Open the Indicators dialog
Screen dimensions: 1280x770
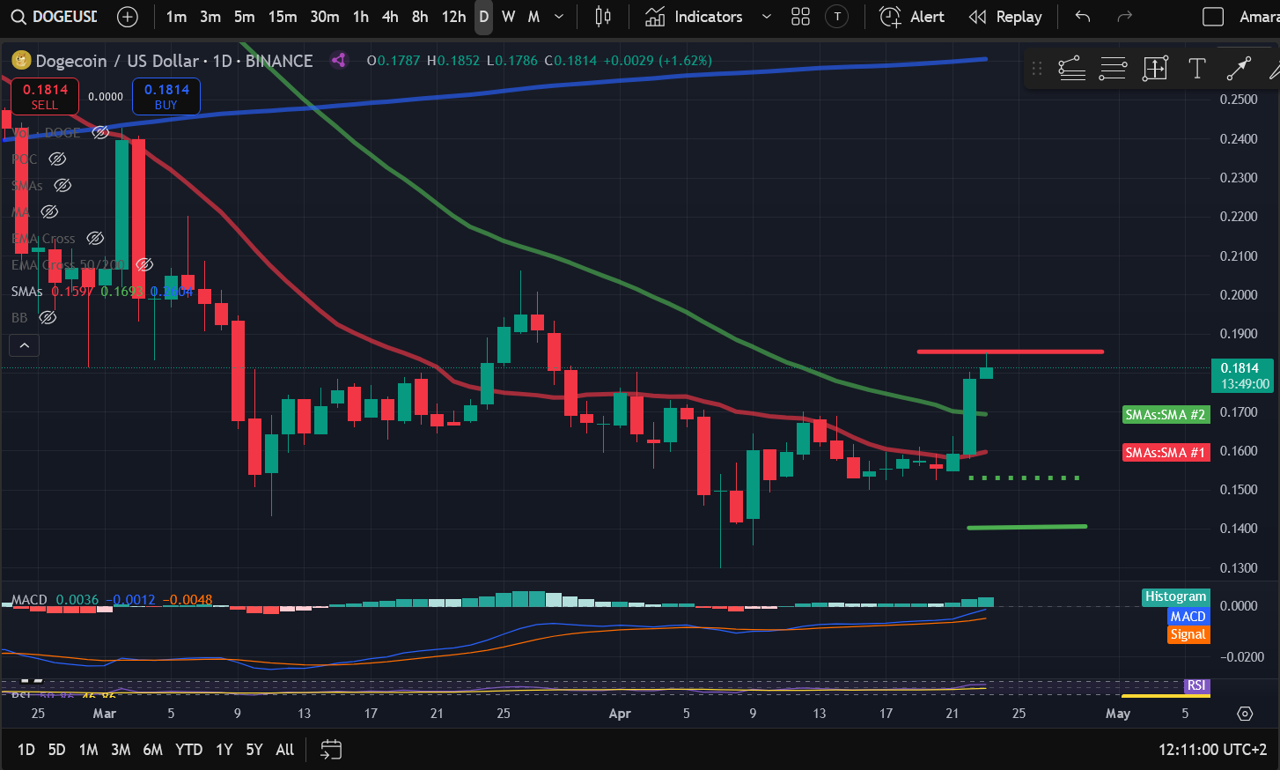coord(694,17)
